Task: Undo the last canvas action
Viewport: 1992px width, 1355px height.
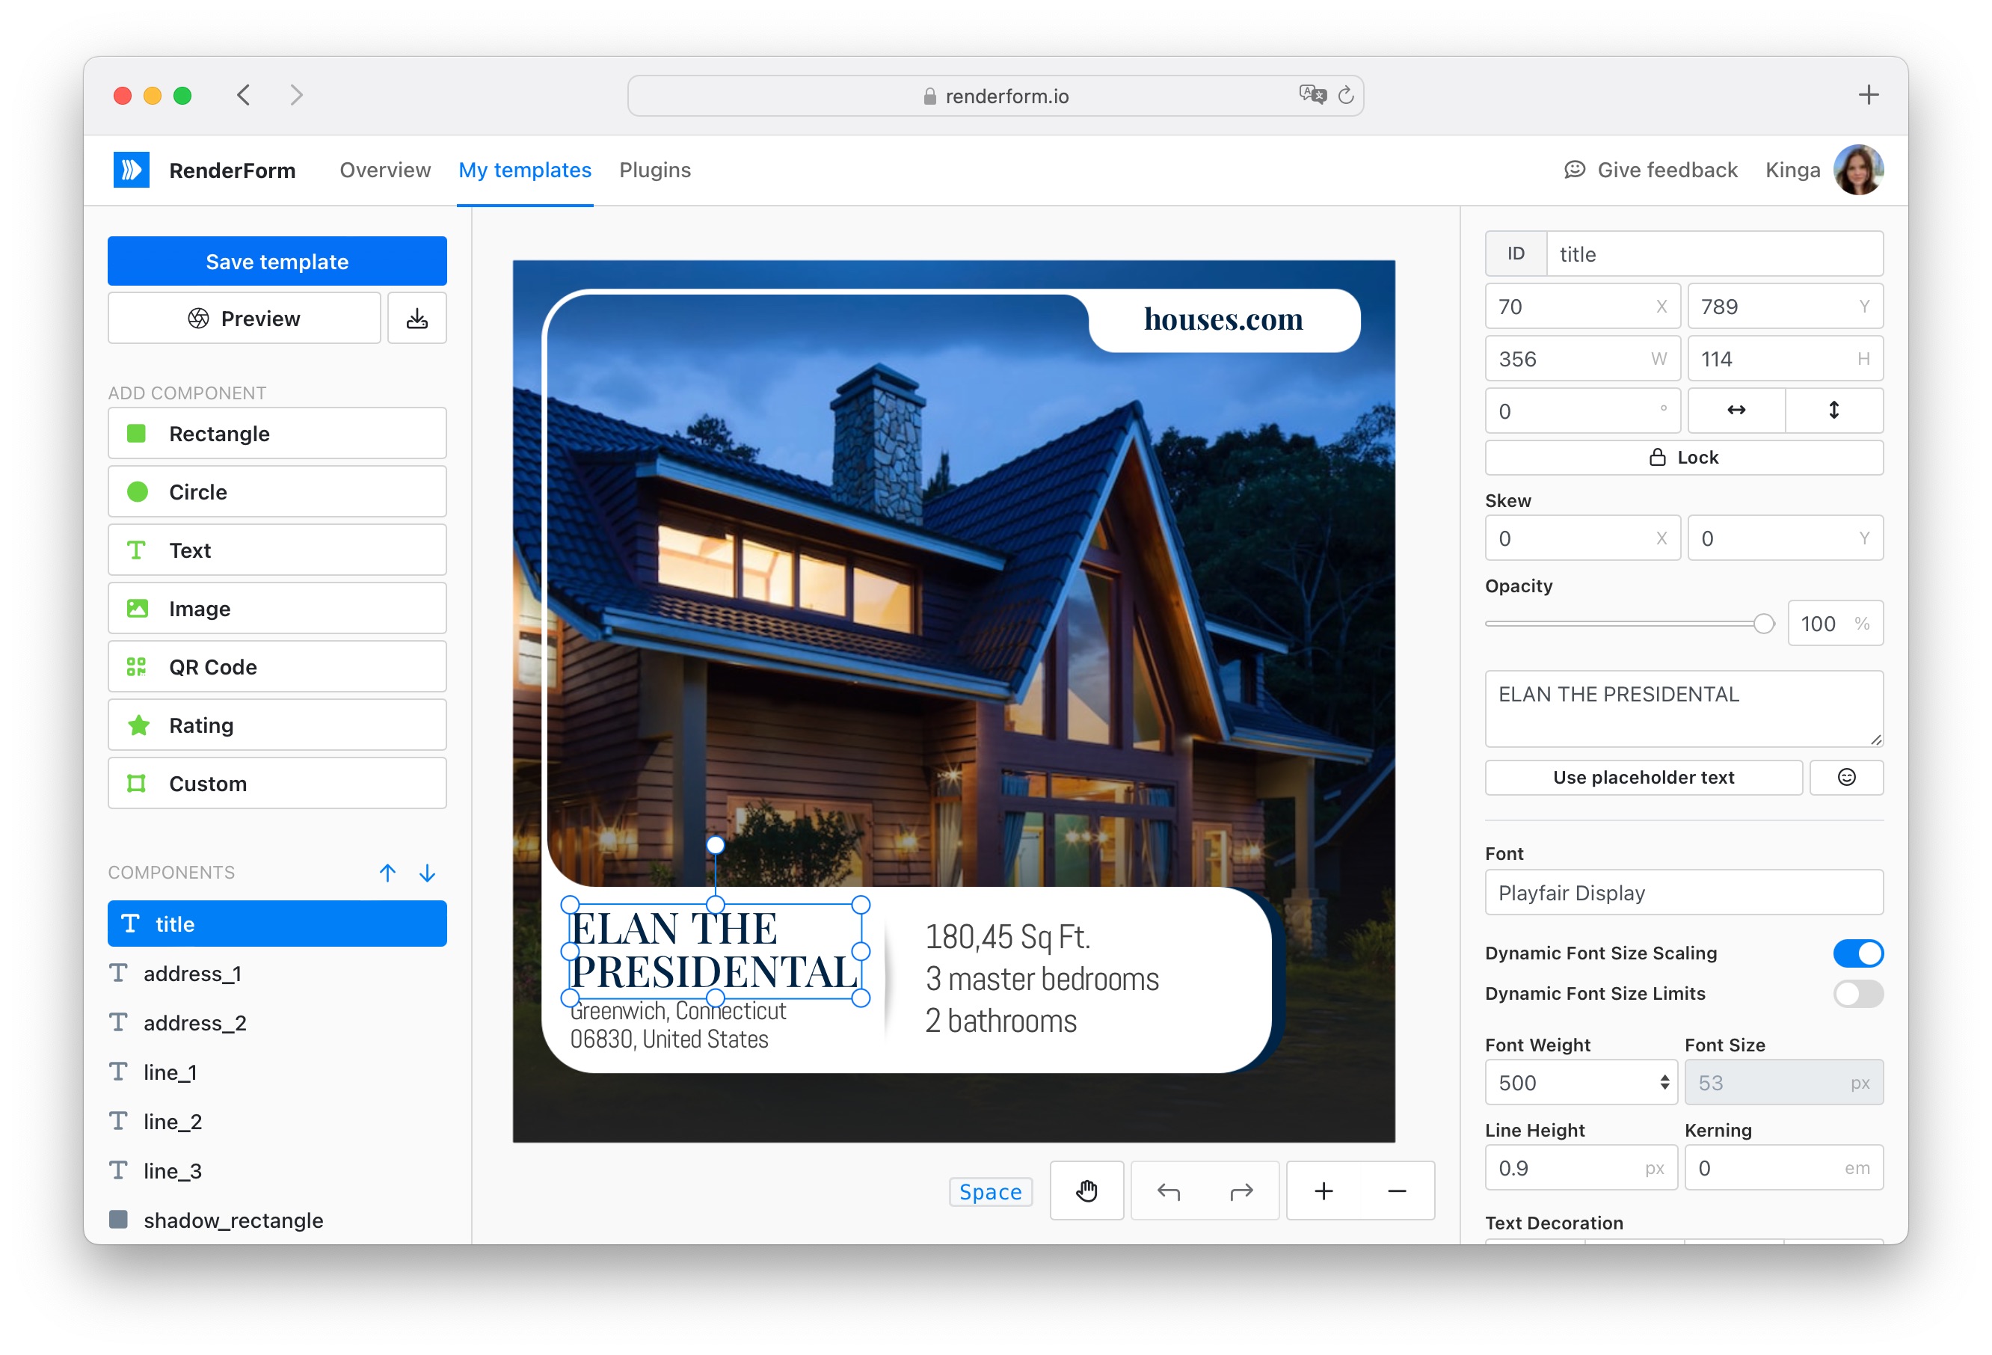Action: pyautogui.click(x=1168, y=1190)
